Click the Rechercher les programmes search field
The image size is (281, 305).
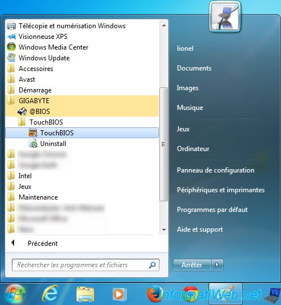[86, 265]
